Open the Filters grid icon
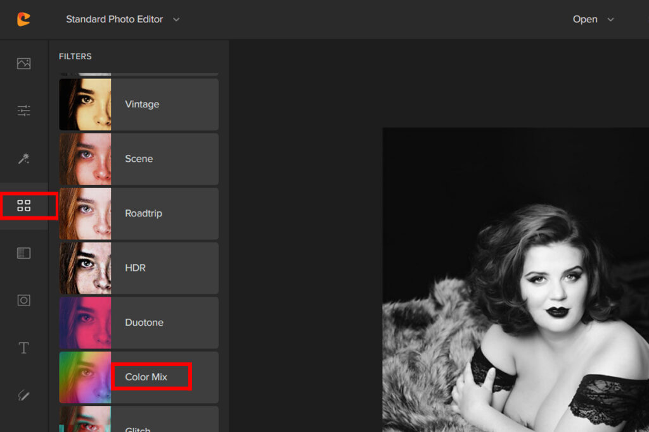This screenshot has height=432, width=649. [23, 206]
